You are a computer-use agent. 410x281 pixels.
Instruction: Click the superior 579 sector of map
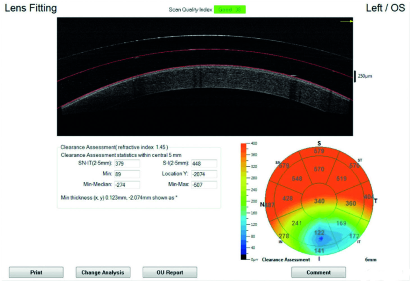(x=319, y=151)
